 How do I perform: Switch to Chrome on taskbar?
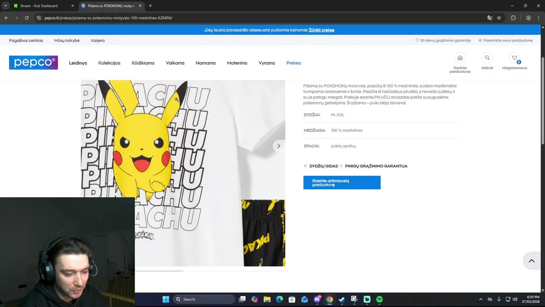coord(329,299)
